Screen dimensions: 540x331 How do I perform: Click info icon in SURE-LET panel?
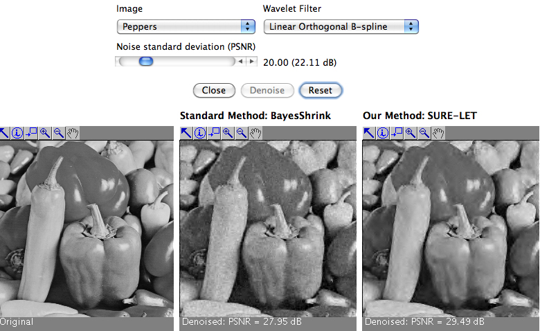pos(383,133)
